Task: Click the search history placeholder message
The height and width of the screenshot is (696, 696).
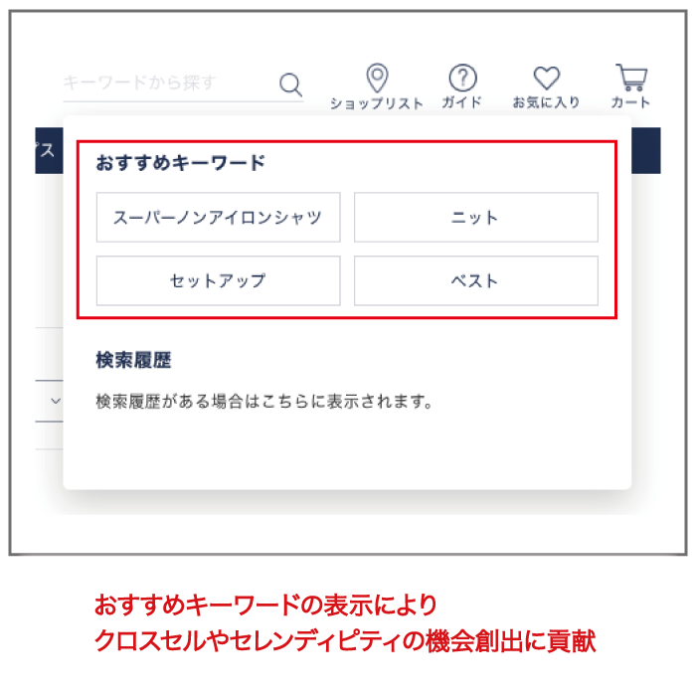Action: click(x=264, y=402)
